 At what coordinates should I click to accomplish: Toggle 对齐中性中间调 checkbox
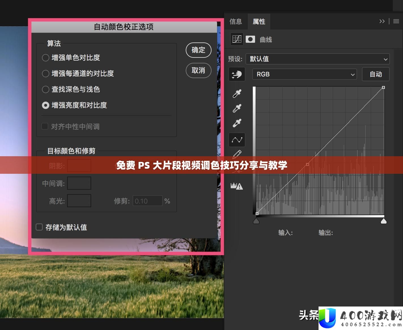[45, 126]
